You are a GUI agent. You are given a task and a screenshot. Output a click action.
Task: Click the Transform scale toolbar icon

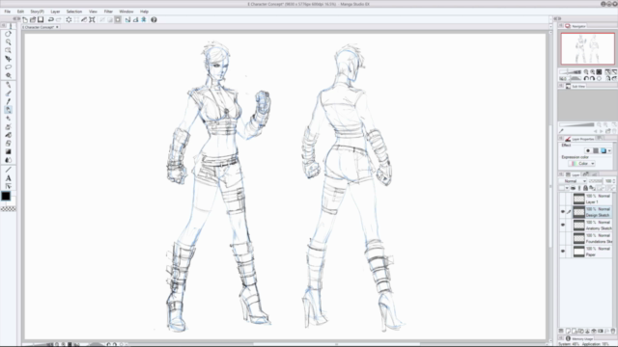point(92,19)
